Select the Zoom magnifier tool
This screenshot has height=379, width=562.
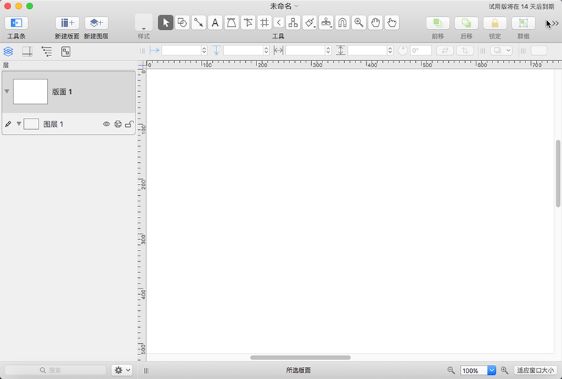359,22
